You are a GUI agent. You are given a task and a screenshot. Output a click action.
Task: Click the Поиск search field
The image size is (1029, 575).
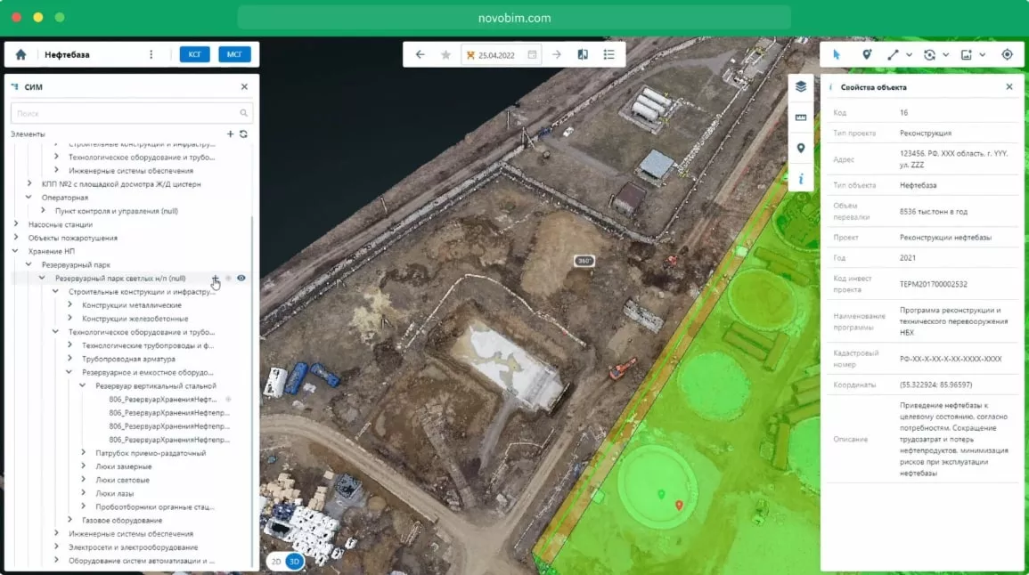coord(125,113)
